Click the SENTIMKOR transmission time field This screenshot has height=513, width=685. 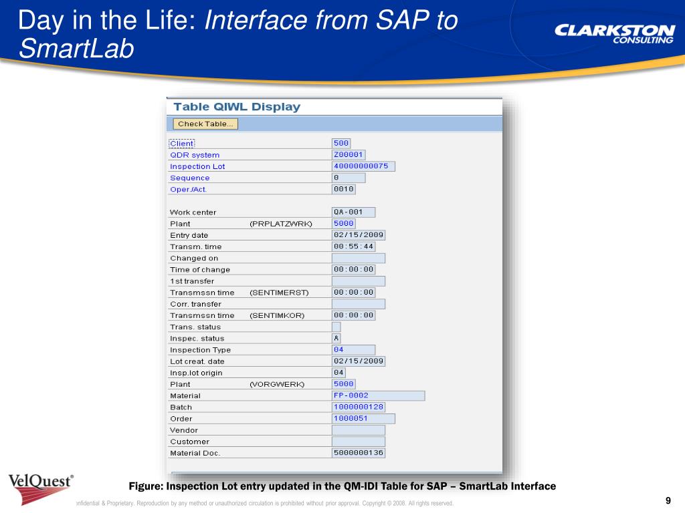[353, 315]
